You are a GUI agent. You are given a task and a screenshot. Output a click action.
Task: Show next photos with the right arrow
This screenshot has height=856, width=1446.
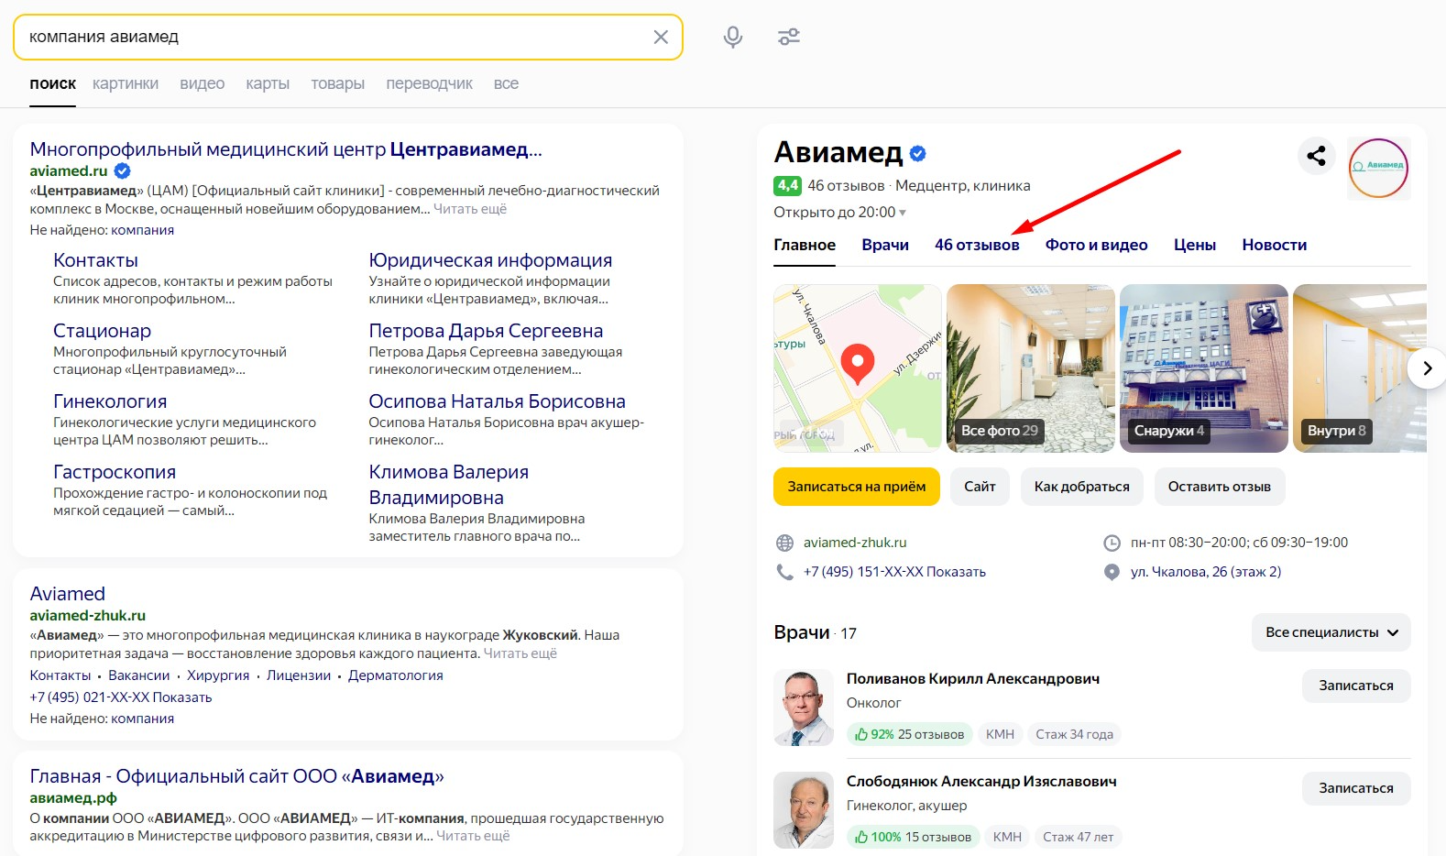click(1427, 368)
